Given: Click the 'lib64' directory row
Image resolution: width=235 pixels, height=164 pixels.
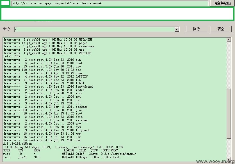Looking at the screenshot, I should point(44,83).
